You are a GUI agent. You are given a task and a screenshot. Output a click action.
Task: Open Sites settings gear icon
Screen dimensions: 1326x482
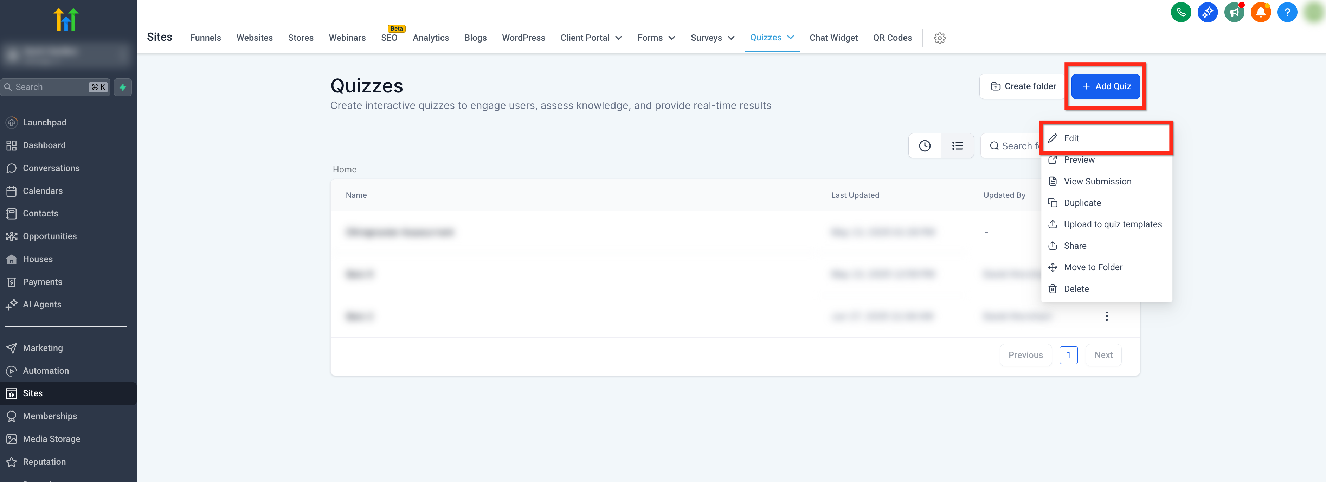point(939,38)
